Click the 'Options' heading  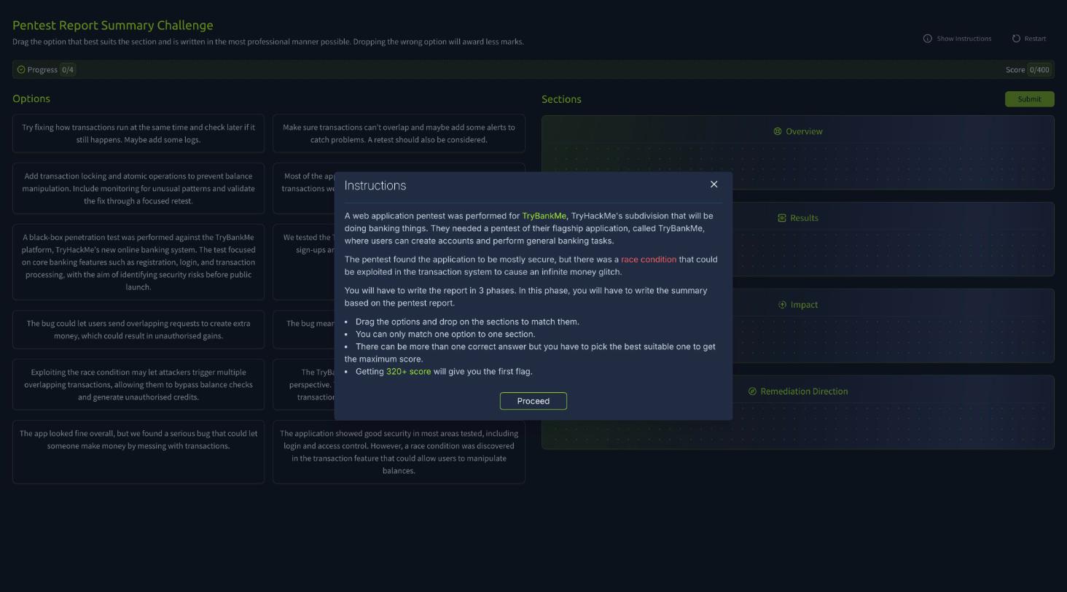pos(31,98)
